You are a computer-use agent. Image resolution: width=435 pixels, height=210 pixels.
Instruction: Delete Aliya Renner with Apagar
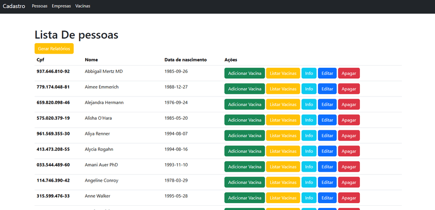[x=349, y=135]
